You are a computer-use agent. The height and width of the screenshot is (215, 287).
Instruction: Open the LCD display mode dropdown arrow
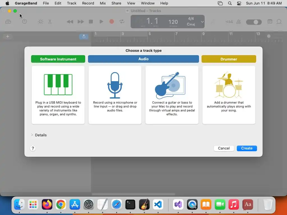[202, 22]
